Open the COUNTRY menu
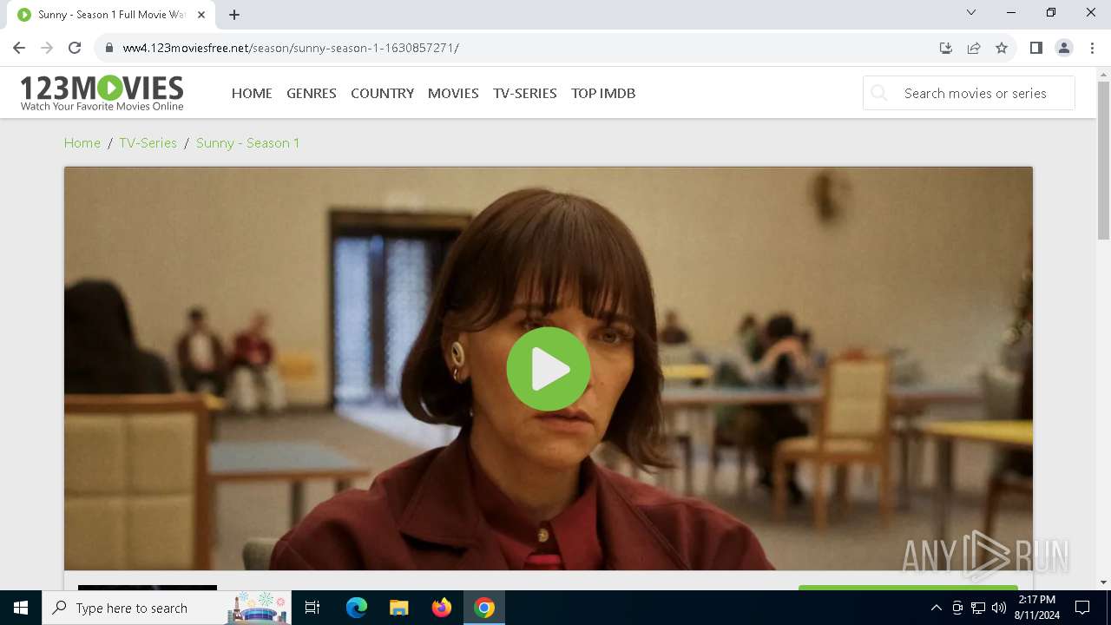The height and width of the screenshot is (625, 1111). click(x=382, y=93)
